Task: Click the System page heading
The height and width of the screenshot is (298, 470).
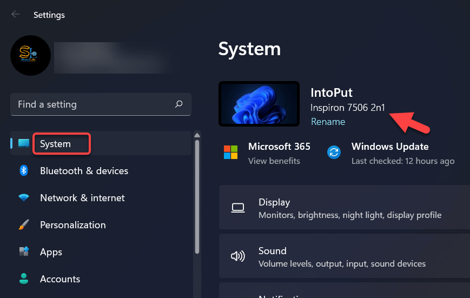Action: point(249,49)
